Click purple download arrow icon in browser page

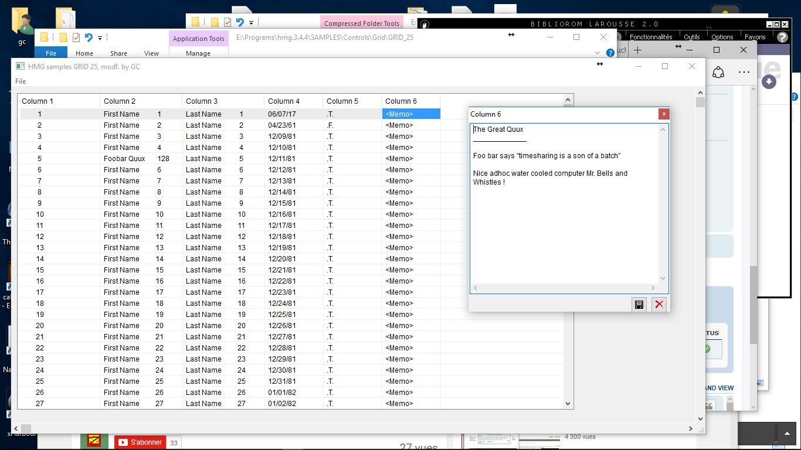click(769, 81)
